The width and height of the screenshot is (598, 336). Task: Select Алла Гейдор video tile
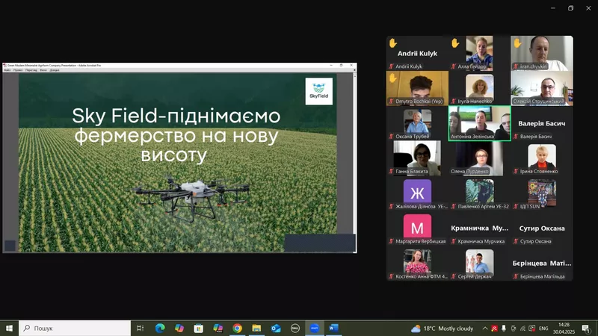pyautogui.click(x=479, y=53)
